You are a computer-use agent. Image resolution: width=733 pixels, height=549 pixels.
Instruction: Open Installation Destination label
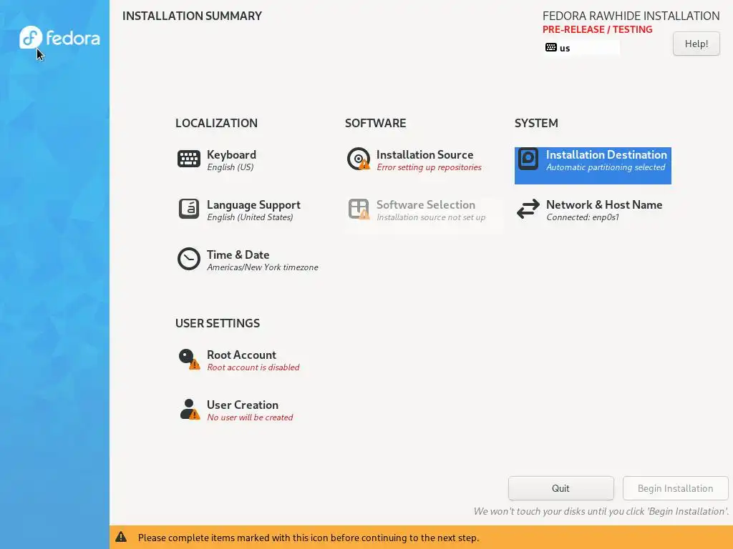tap(606, 154)
